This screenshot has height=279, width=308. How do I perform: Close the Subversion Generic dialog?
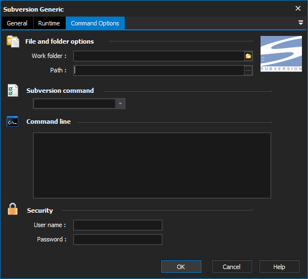[x=298, y=8]
